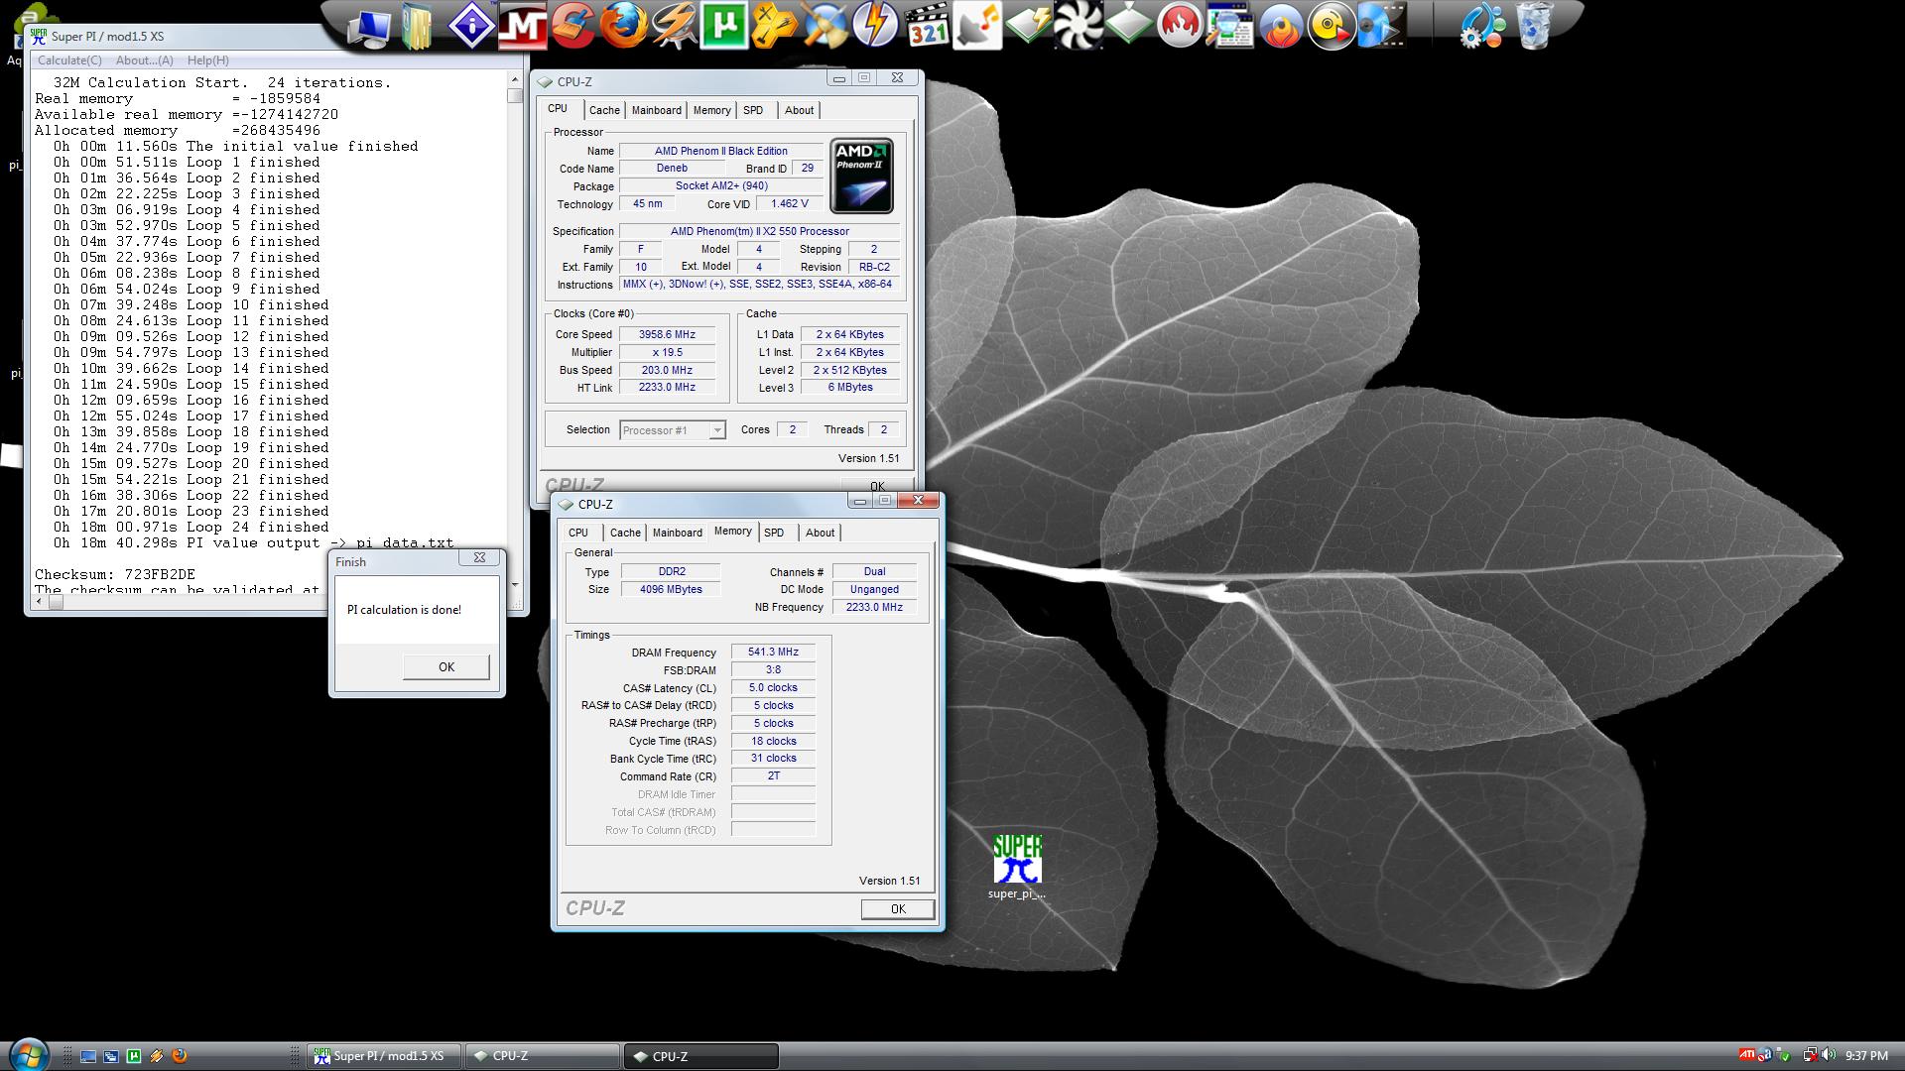
Task: Click Show Desktop in Quick Launch
Action: click(x=88, y=1056)
